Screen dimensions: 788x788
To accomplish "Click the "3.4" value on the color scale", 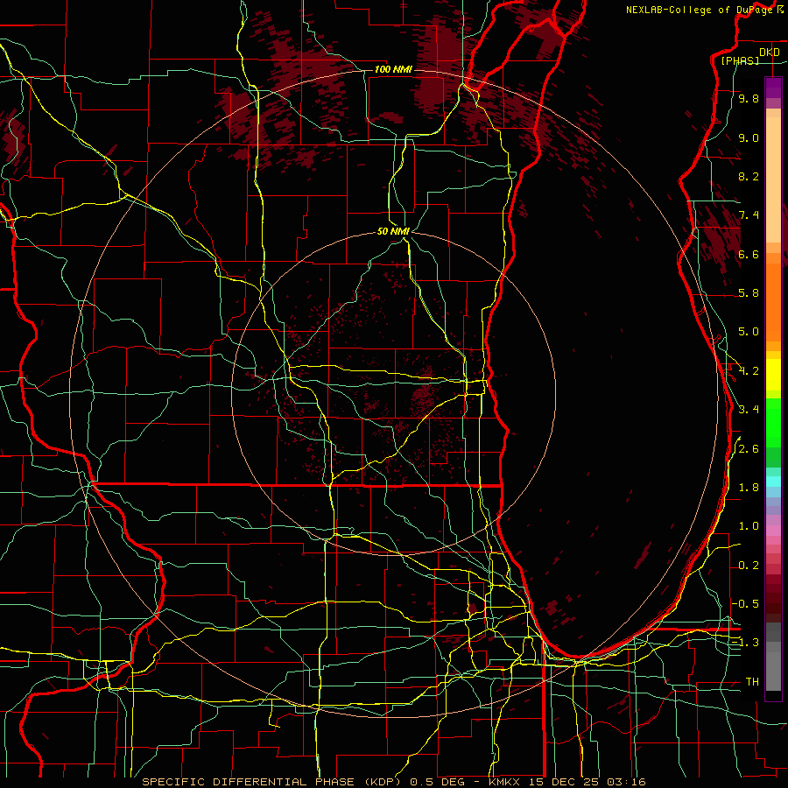I will [x=749, y=410].
